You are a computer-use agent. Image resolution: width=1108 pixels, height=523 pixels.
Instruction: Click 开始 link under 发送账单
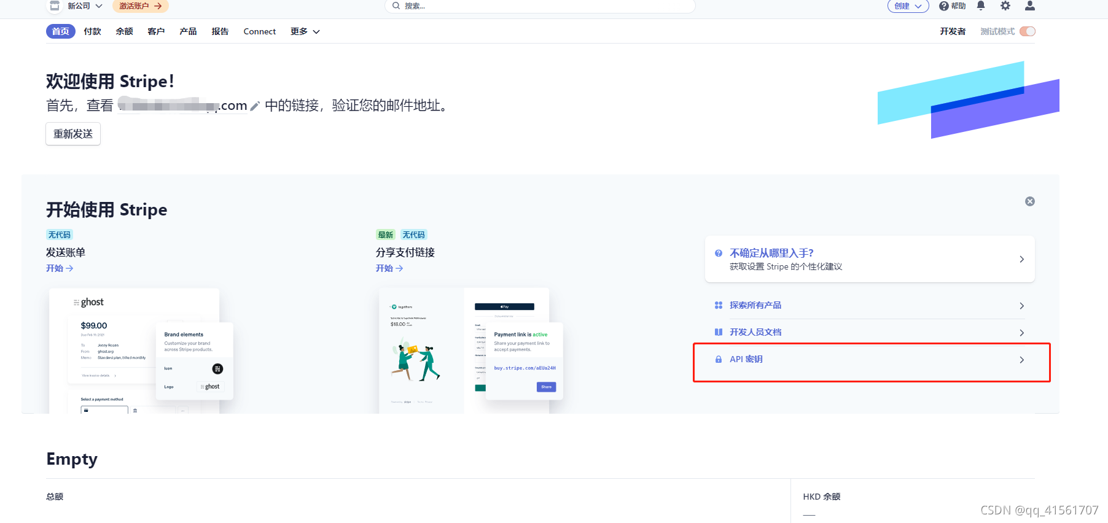pyautogui.click(x=60, y=268)
